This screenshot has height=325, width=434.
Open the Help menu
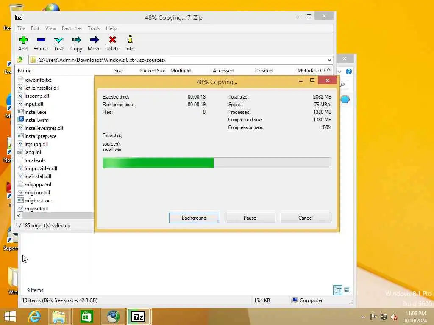pos(111,28)
